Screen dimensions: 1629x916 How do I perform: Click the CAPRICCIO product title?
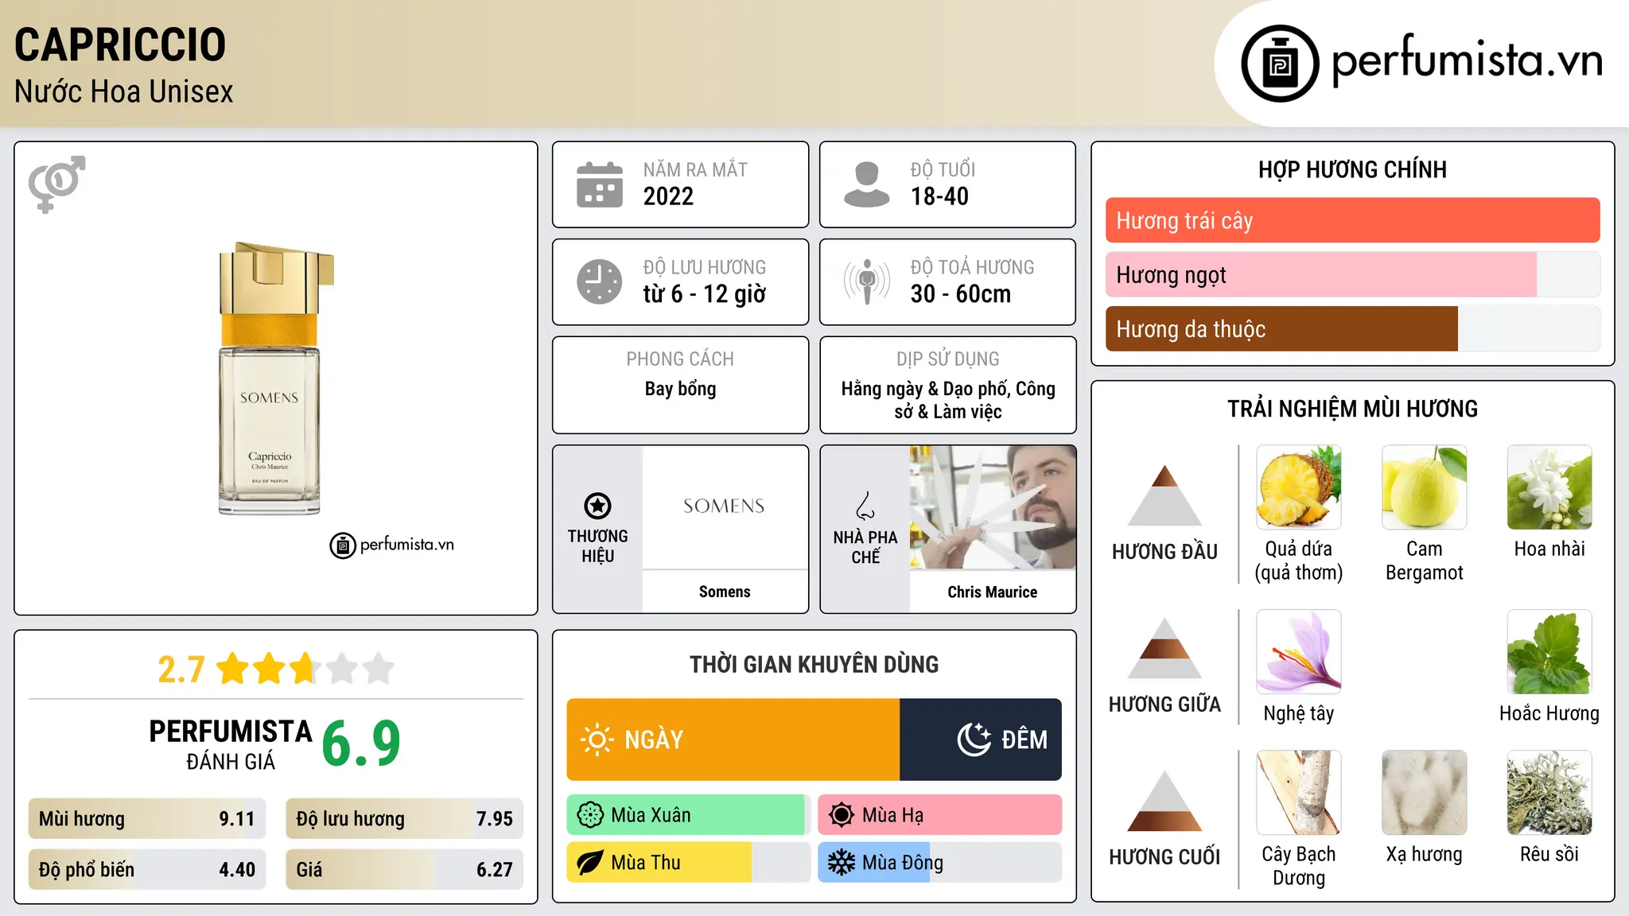tap(120, 45)
